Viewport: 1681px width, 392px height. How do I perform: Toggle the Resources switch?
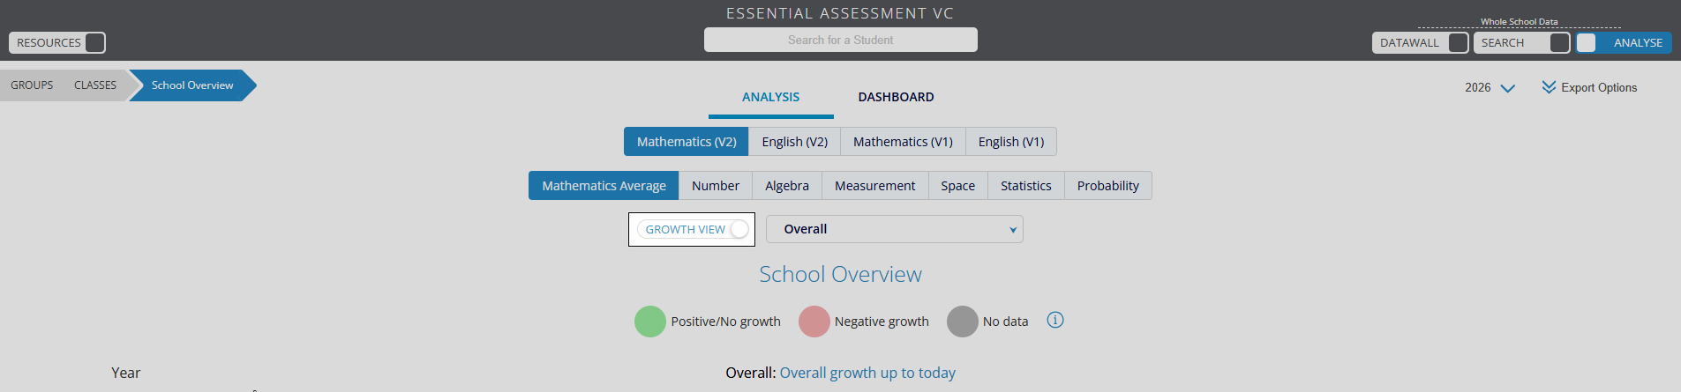(95, 42)
